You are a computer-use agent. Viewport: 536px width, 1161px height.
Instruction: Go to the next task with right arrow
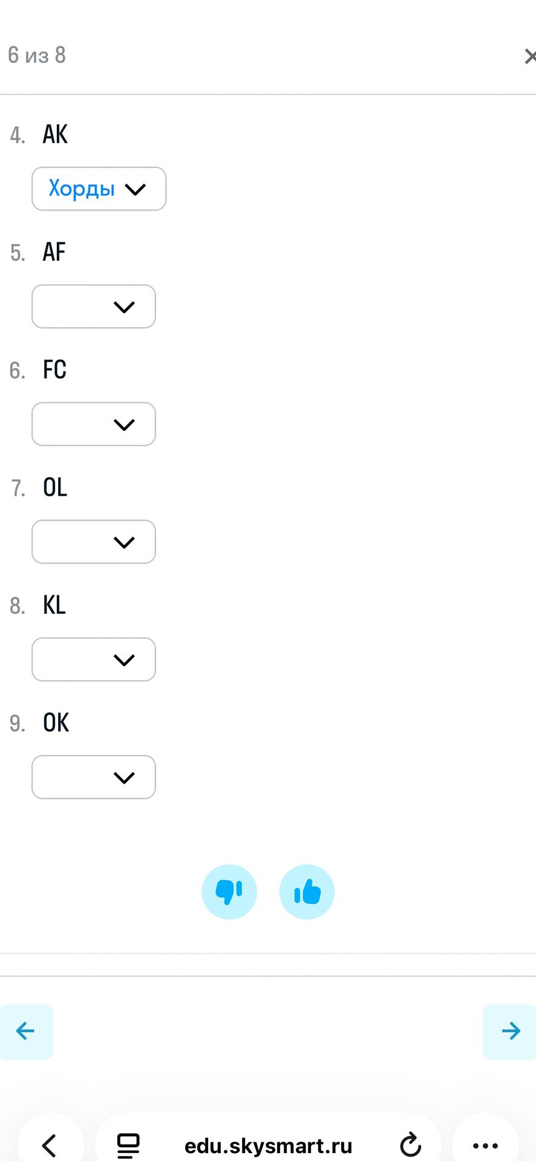click(510, 1032)
